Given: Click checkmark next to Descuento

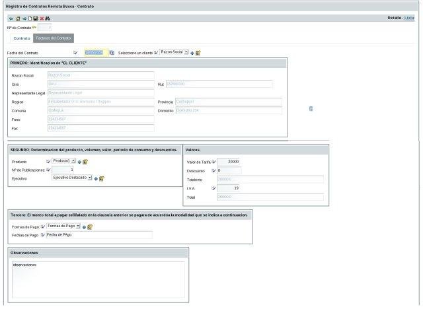Looking at the screenshot, I should pyautogui.click(x=213, y=170).
